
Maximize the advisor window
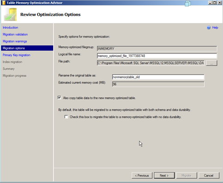click(x=215, y=3)
